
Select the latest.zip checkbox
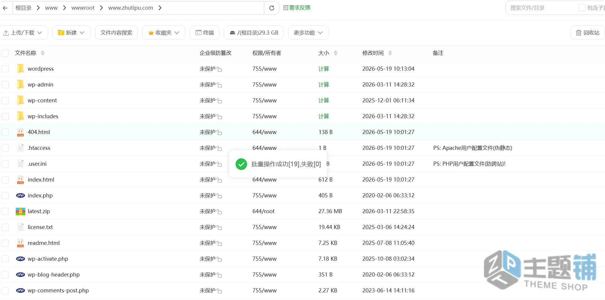[5, 211]
